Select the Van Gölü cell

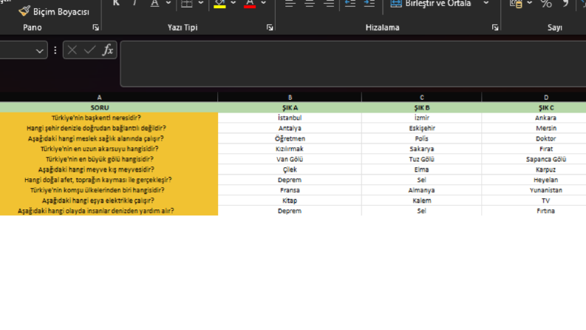pyautogui.click(x=290, y=159)
